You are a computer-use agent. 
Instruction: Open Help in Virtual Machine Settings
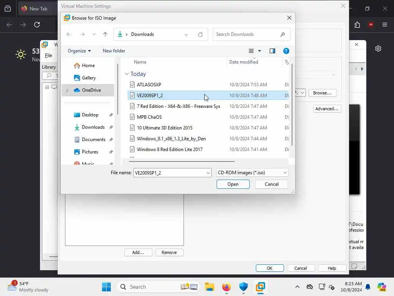[x=332, y=268]
